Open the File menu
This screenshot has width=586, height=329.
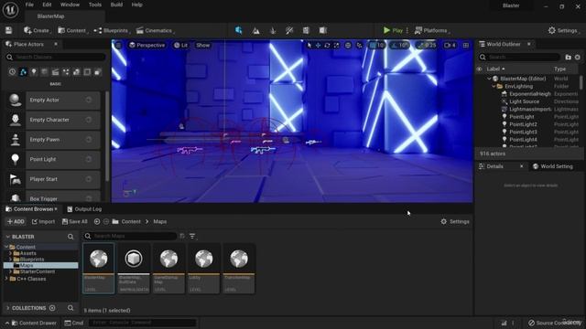29,5
